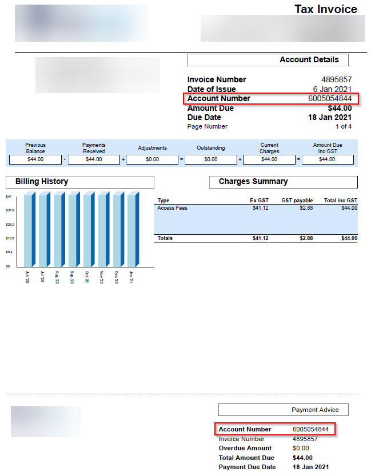Select the Access Fees row
The width and height of the screenshot is (375, 476).
(x=256, y=208)
